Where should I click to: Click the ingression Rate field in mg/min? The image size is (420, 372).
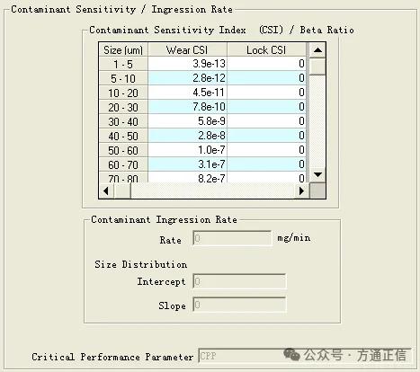coord(232,238)
